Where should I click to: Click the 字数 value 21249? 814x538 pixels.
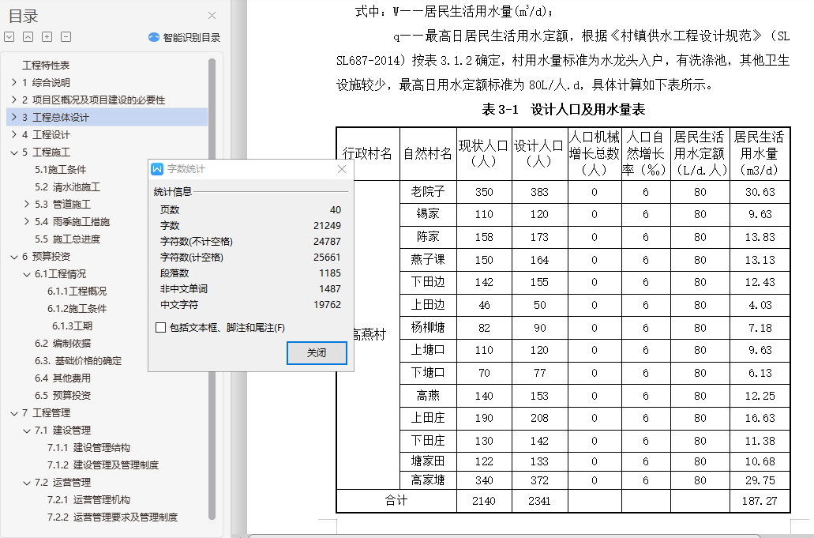[x=327, y=226]
